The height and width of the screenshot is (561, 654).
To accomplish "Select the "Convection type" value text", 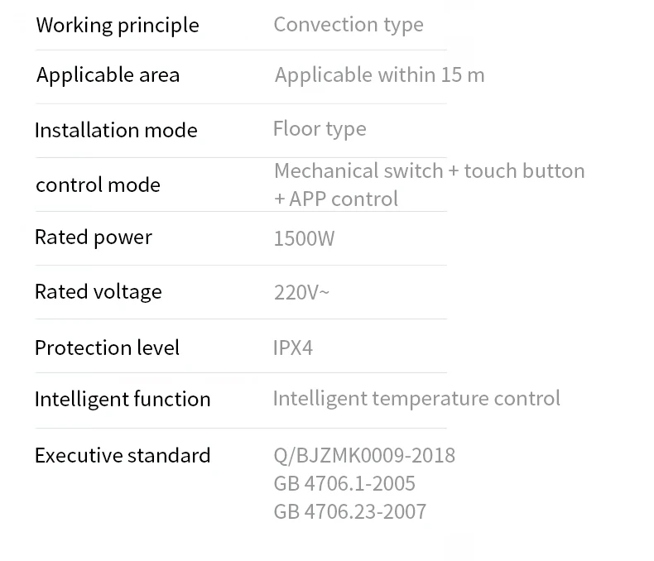I will [x=349, y=24].
